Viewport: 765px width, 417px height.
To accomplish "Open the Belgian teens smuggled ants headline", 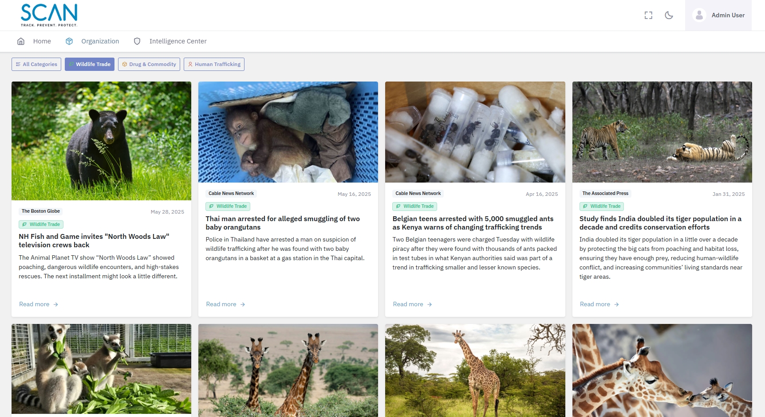I will (473, 223).
